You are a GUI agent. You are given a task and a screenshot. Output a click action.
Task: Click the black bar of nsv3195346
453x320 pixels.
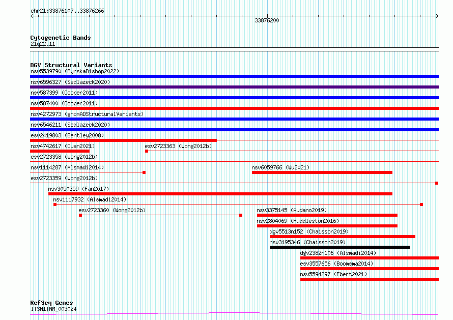340,247
